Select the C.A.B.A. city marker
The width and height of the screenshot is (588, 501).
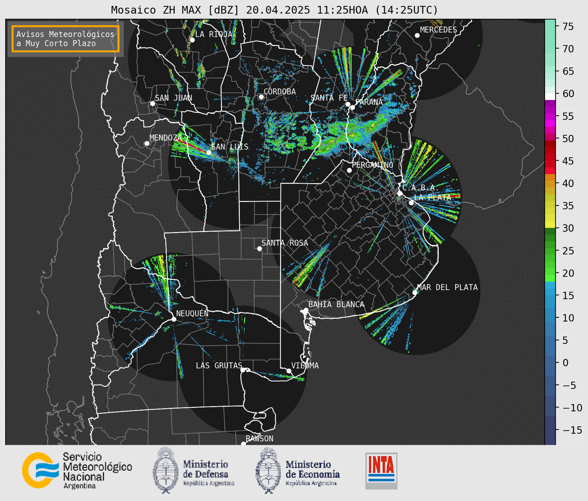(x=400, y=193)
